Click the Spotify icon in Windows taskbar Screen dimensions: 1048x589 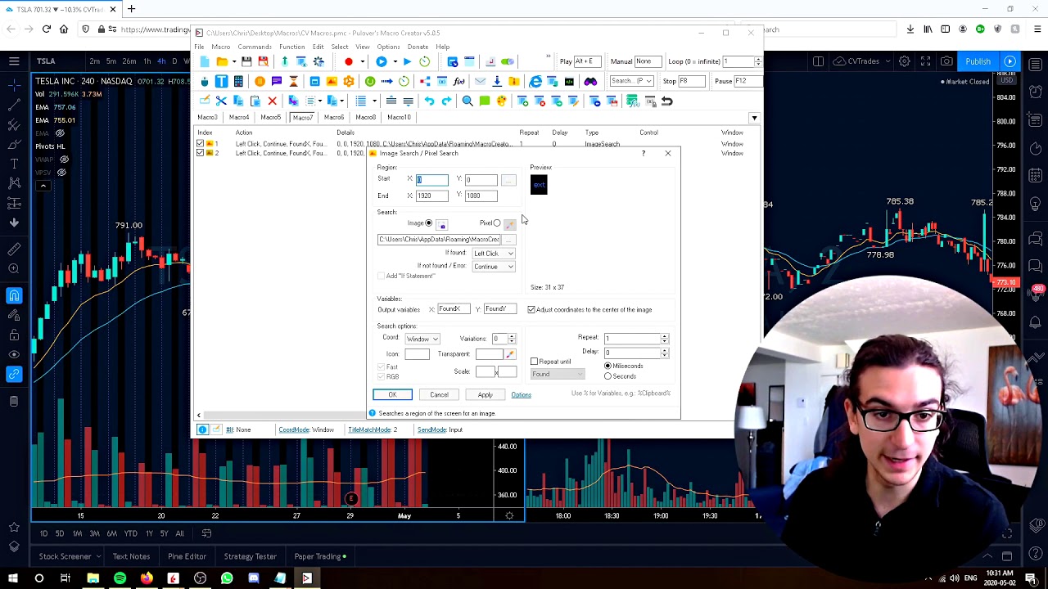pos(120,578)
